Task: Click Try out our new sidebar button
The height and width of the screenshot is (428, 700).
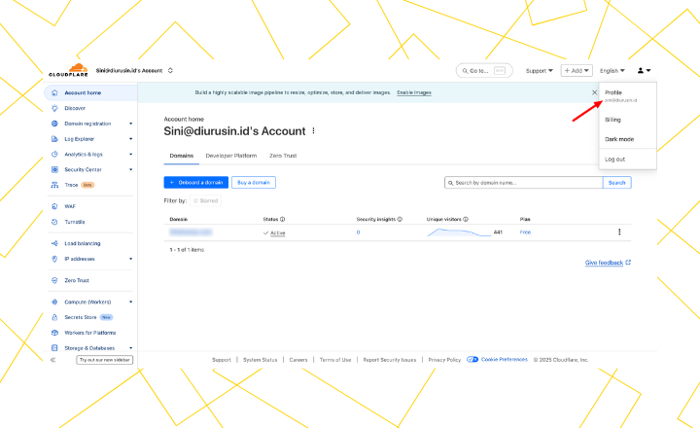Action: (104, 360)
